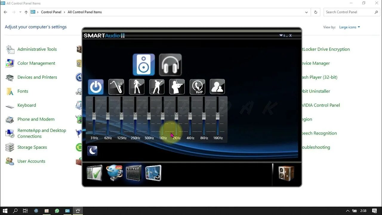
Task: Open Control Panel breadcrumb item
Action: [x=51, y=12]
